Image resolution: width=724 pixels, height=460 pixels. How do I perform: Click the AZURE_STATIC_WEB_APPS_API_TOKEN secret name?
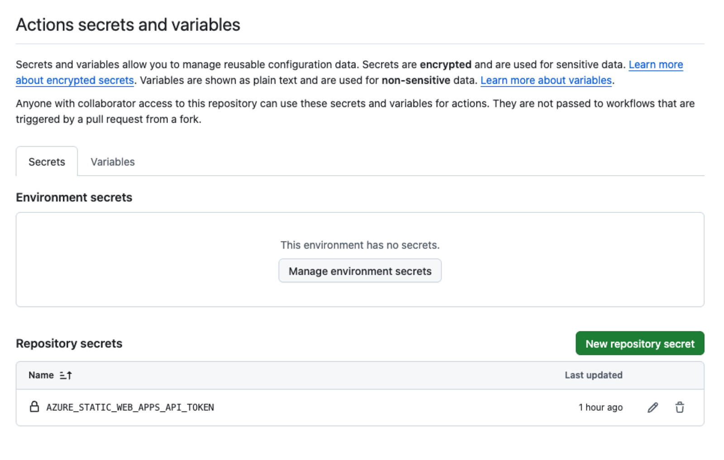click(130, 407)
